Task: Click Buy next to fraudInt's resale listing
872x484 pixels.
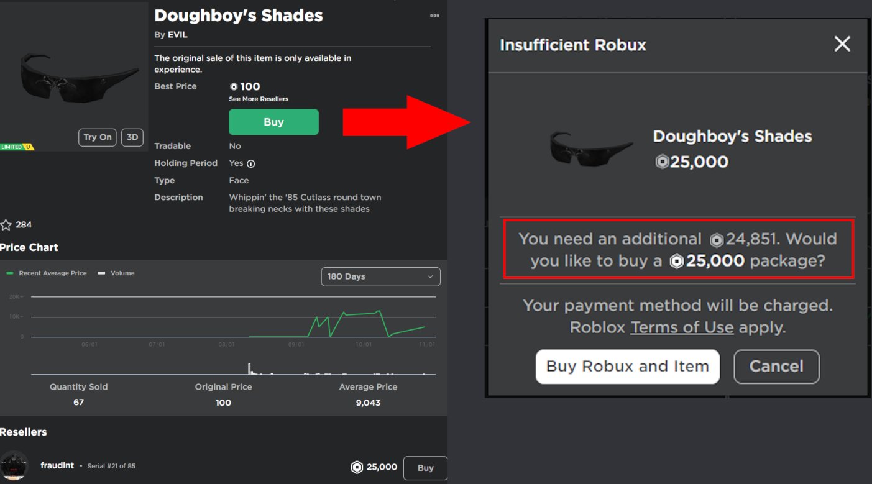Action: coord(425,468)
